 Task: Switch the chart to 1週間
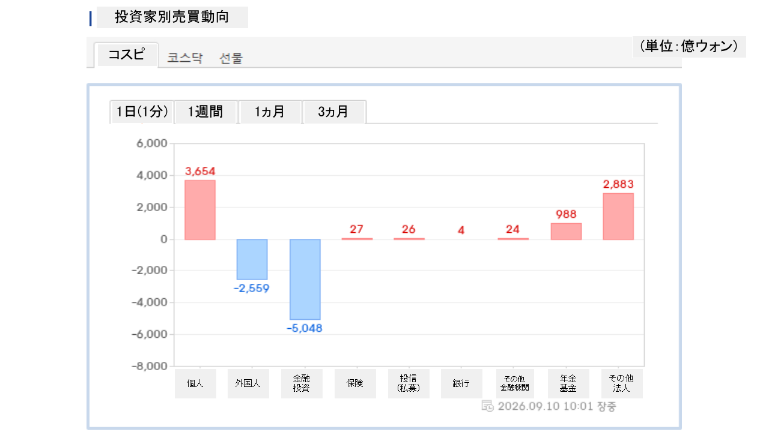click(x=205, y=112)
